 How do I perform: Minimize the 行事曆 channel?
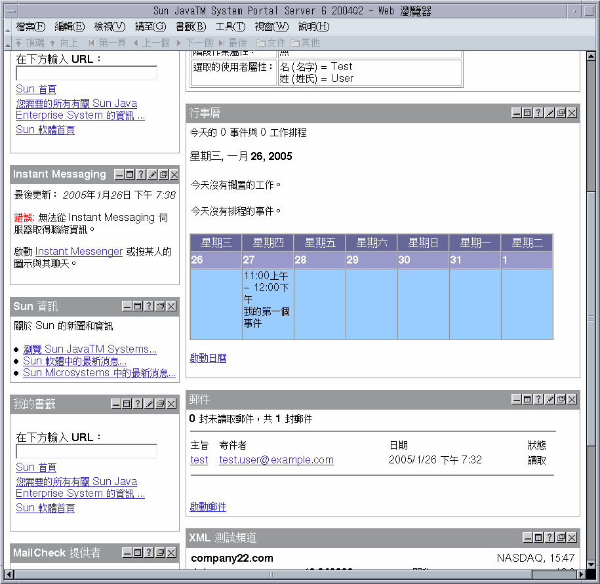point(517,113)
